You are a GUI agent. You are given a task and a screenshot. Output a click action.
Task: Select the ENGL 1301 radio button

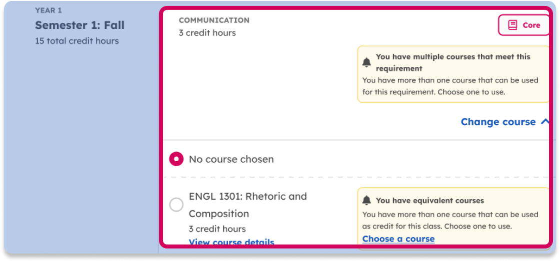[176, 205]
